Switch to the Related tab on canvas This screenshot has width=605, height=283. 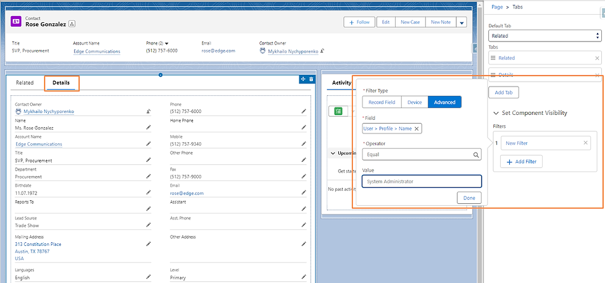tap(25, 83)
